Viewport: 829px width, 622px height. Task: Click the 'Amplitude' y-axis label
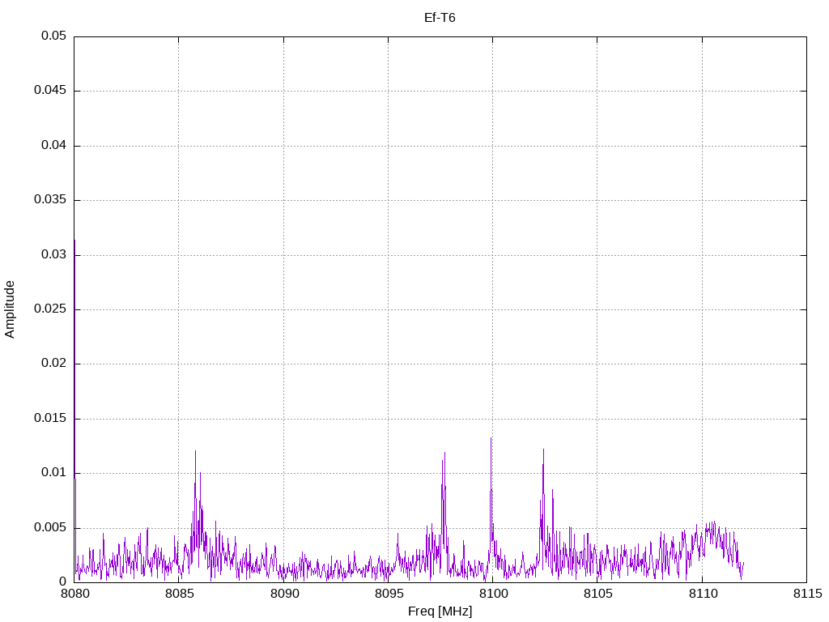10,309
